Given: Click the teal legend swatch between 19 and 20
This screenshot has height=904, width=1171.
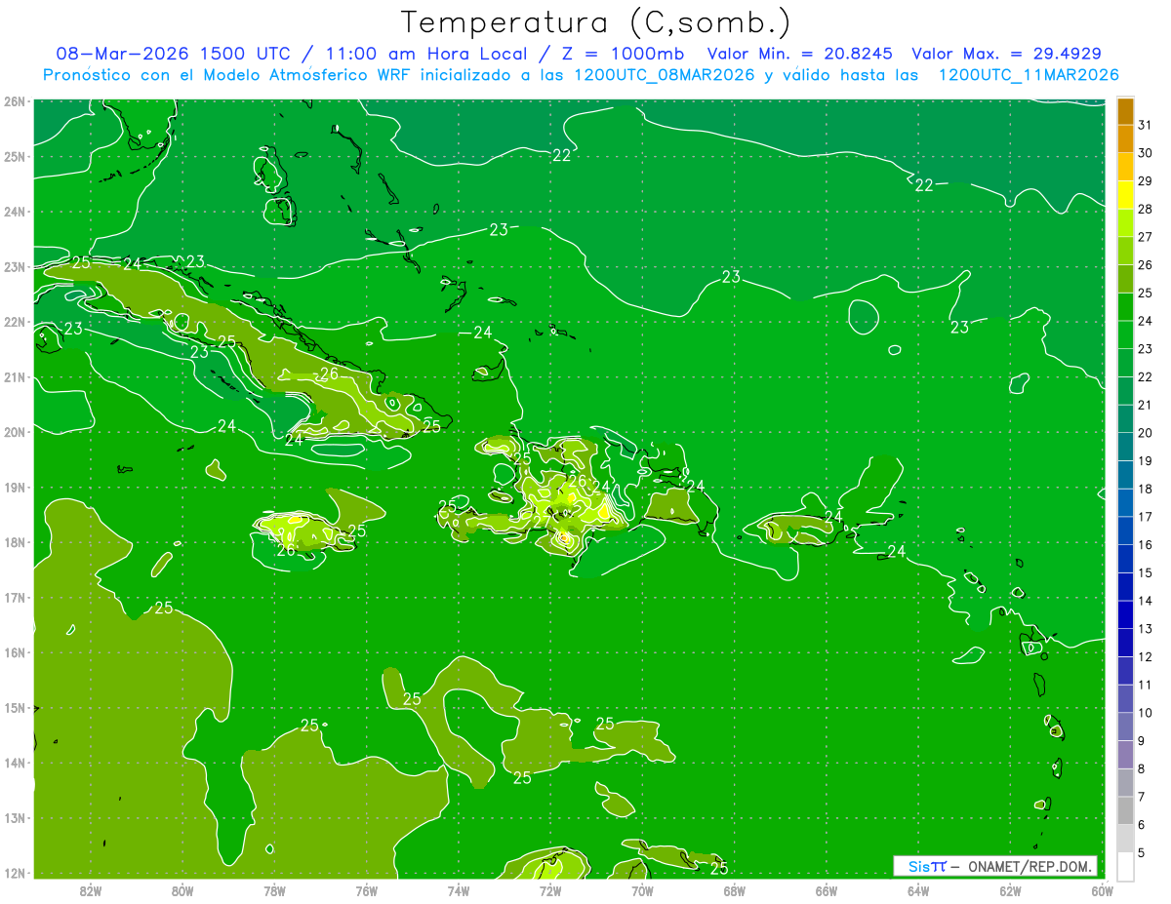Looking at the screenshot, I should 1125,447.
